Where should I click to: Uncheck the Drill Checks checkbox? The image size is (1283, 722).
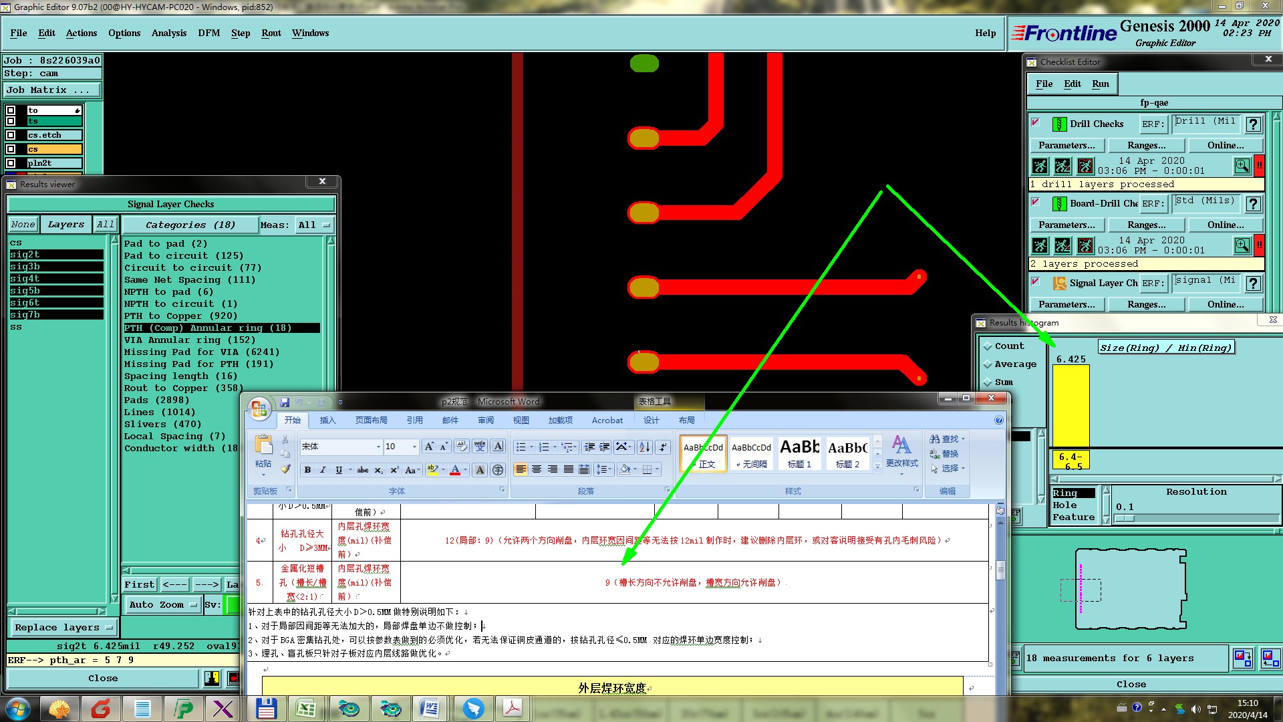[1036, 122]
